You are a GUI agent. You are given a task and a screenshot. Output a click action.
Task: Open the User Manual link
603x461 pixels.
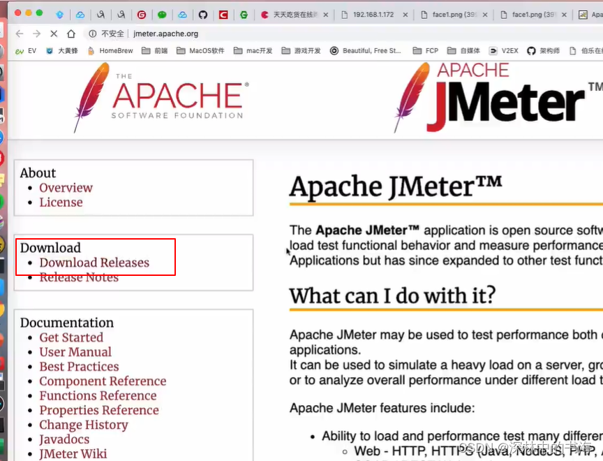(75, 352)
